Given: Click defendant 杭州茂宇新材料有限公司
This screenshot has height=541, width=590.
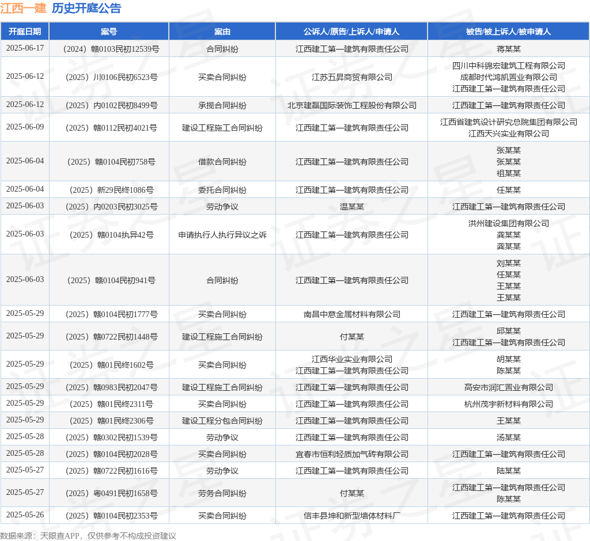Looking at the screenshot, I should pos(508,404).
